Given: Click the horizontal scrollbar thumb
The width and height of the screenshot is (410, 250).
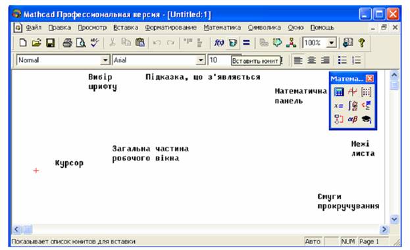Looking at the screenshot, I should pyautogui.click(x=27, y=230).
